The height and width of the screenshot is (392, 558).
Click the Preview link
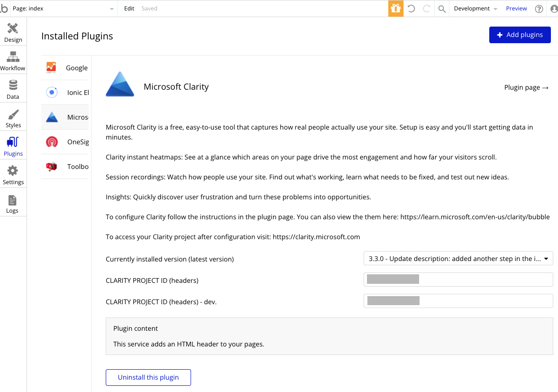coord(516,9)
